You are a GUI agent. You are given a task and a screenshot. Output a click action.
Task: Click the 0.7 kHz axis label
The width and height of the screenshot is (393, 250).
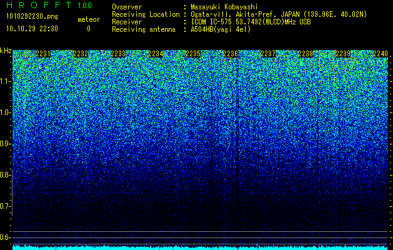click(x=5, y=206)
